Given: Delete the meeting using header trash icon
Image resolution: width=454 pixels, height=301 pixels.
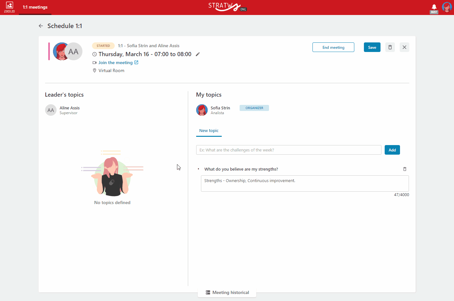Looking at the screenshot, I should pos(390,47).
